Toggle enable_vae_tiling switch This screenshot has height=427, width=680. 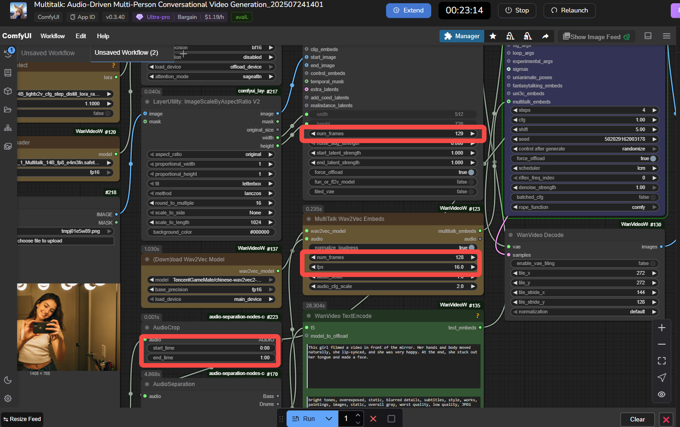pos(585,263)
